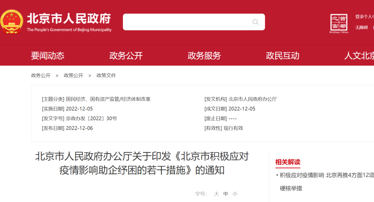
Task: Click the Beijing government national emblem logo
Action: [11, 22]
